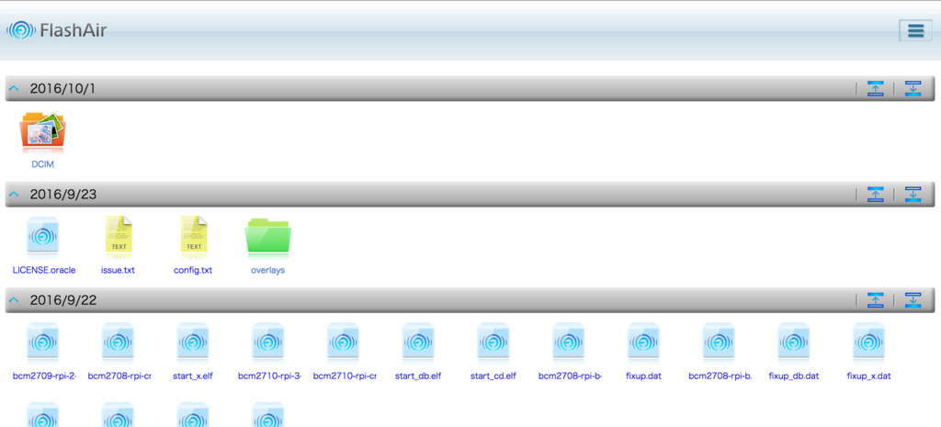
Task: Collapse the 2016/9/22 section with its chevron
Action: coord(15,300)
